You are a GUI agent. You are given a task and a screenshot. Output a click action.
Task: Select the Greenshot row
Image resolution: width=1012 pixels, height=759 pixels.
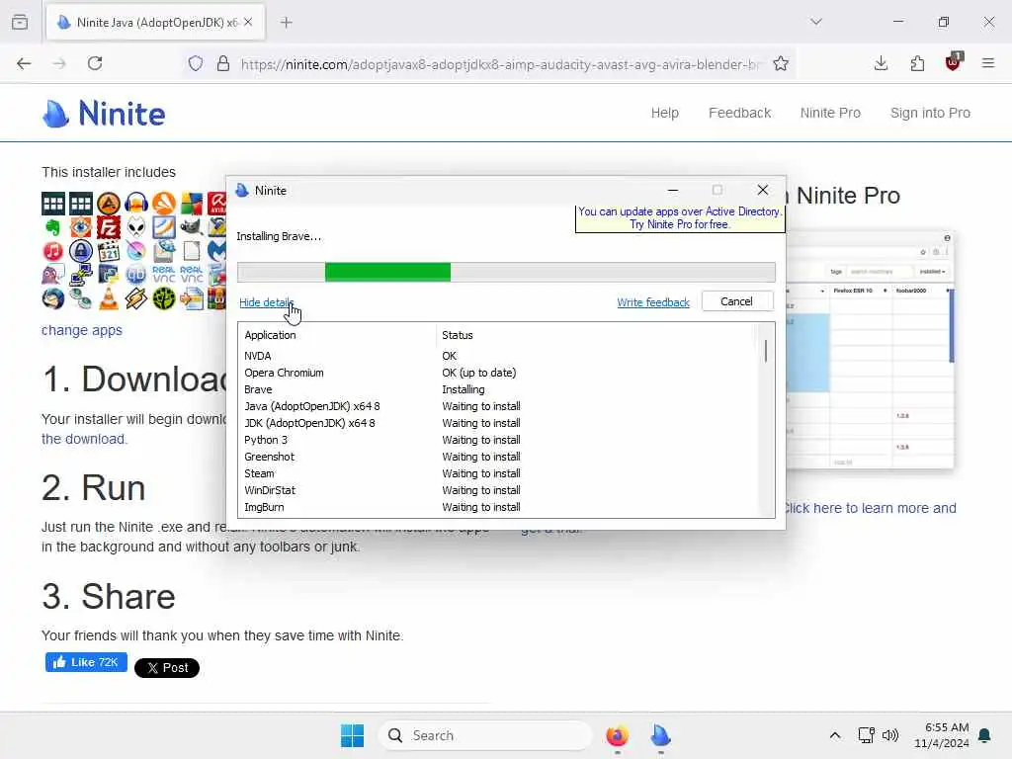(x=497, y=457)
